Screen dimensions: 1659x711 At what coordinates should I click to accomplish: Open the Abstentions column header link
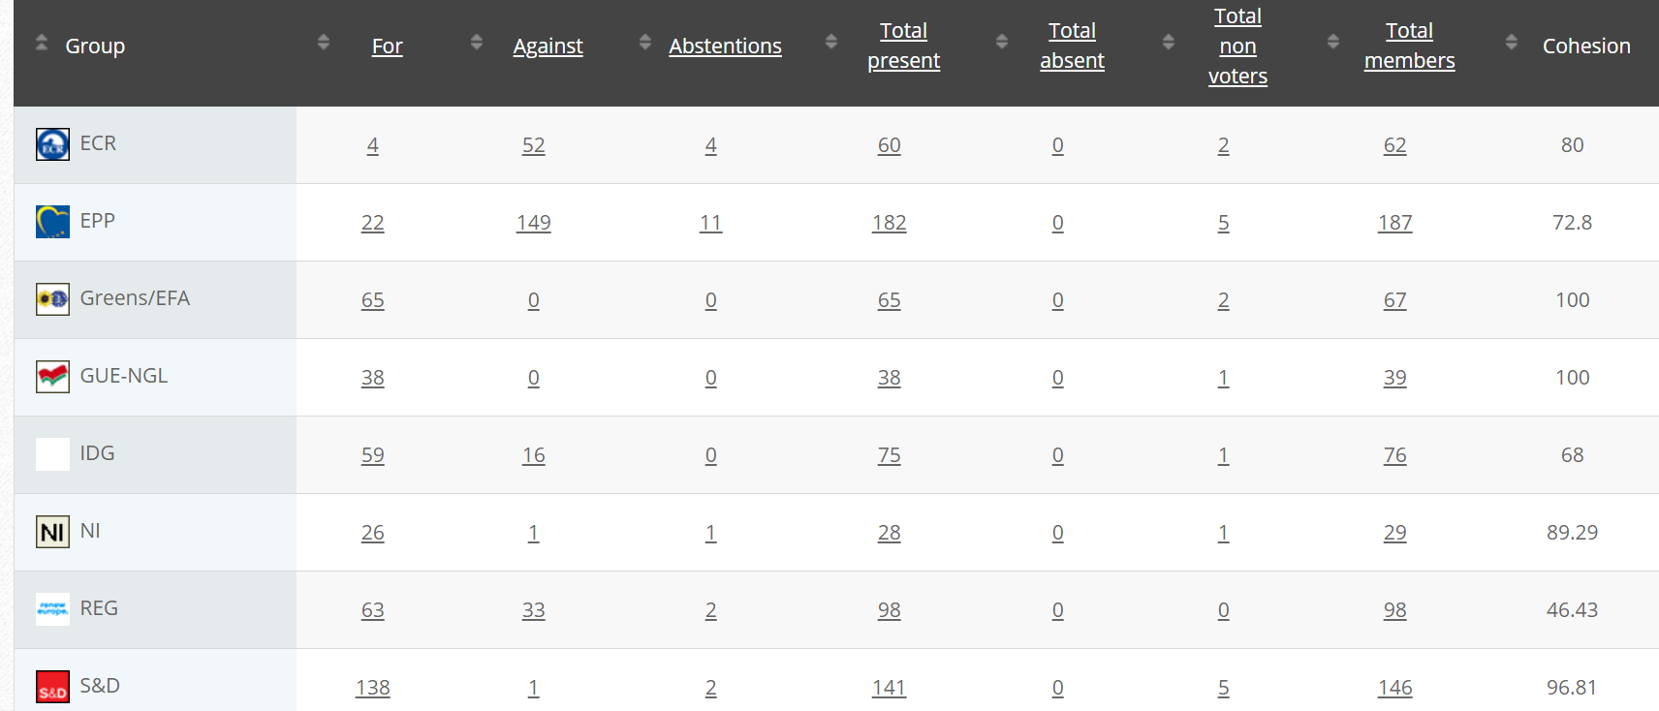[725, 46]
